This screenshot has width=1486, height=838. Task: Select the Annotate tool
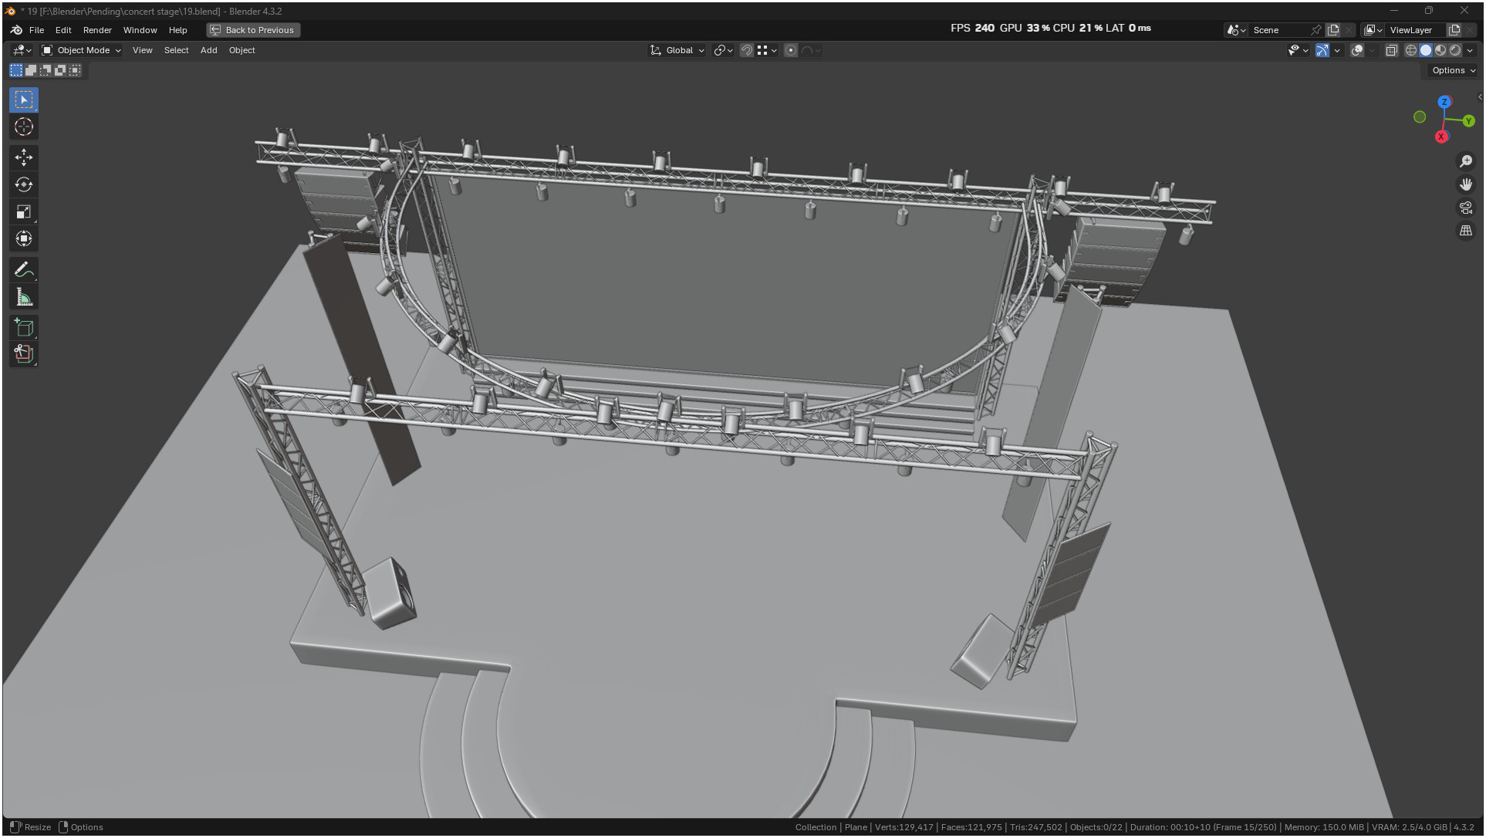point(24,270)
